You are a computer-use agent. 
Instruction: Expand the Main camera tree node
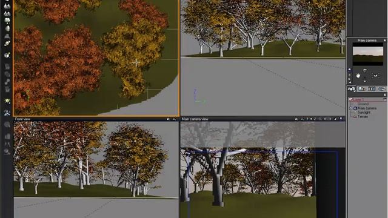coord(350,108)
